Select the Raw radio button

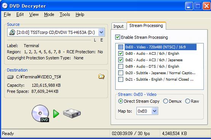(x=187, y=101)
